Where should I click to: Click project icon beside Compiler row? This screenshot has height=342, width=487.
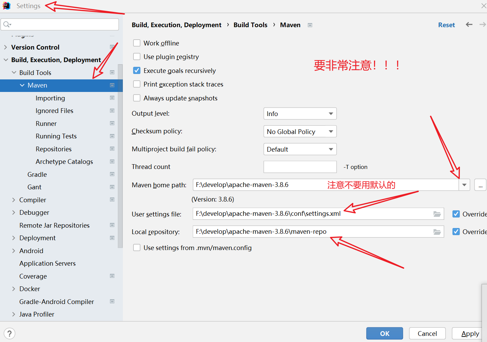(112, 199)
